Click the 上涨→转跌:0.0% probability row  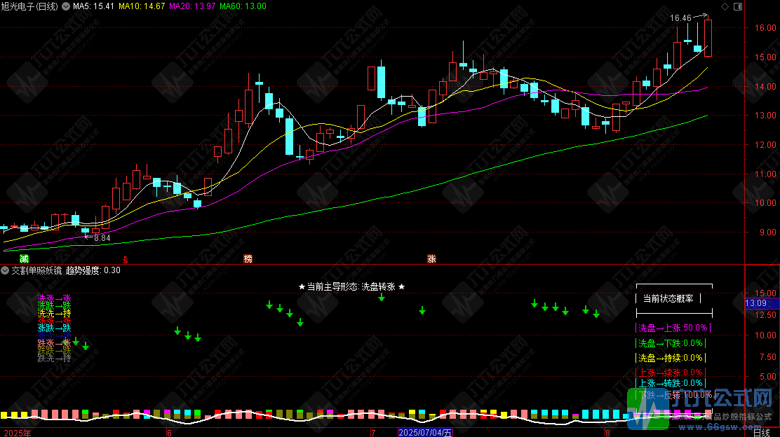click(x=670, y=383)
